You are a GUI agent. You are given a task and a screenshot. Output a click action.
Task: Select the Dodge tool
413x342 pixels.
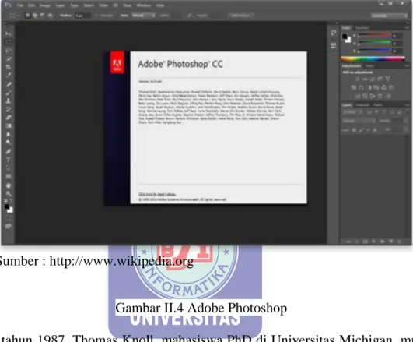(8, 143)
